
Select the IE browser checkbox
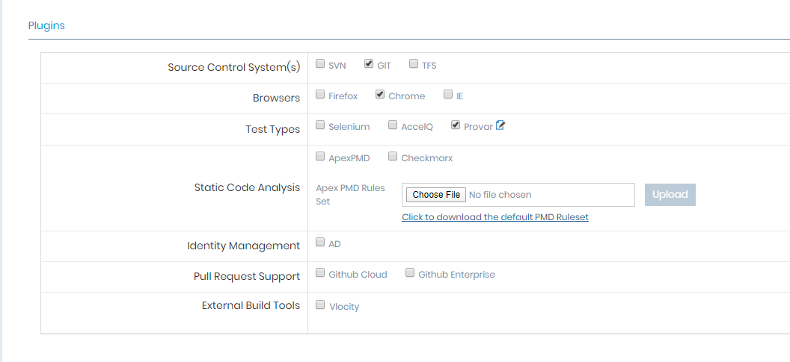click(448, 95)
